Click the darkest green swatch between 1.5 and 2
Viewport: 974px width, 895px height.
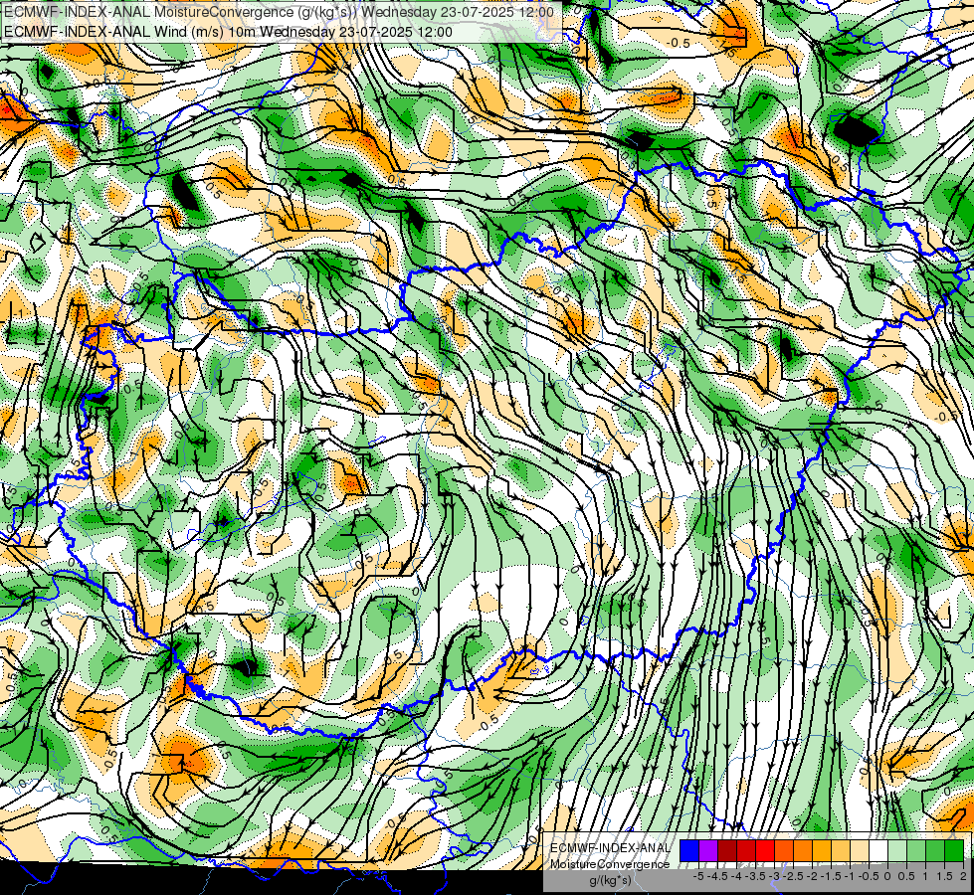pos(954,850)
